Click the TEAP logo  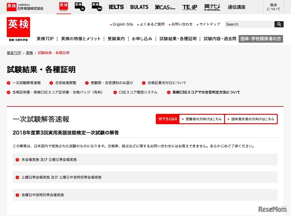189,7
